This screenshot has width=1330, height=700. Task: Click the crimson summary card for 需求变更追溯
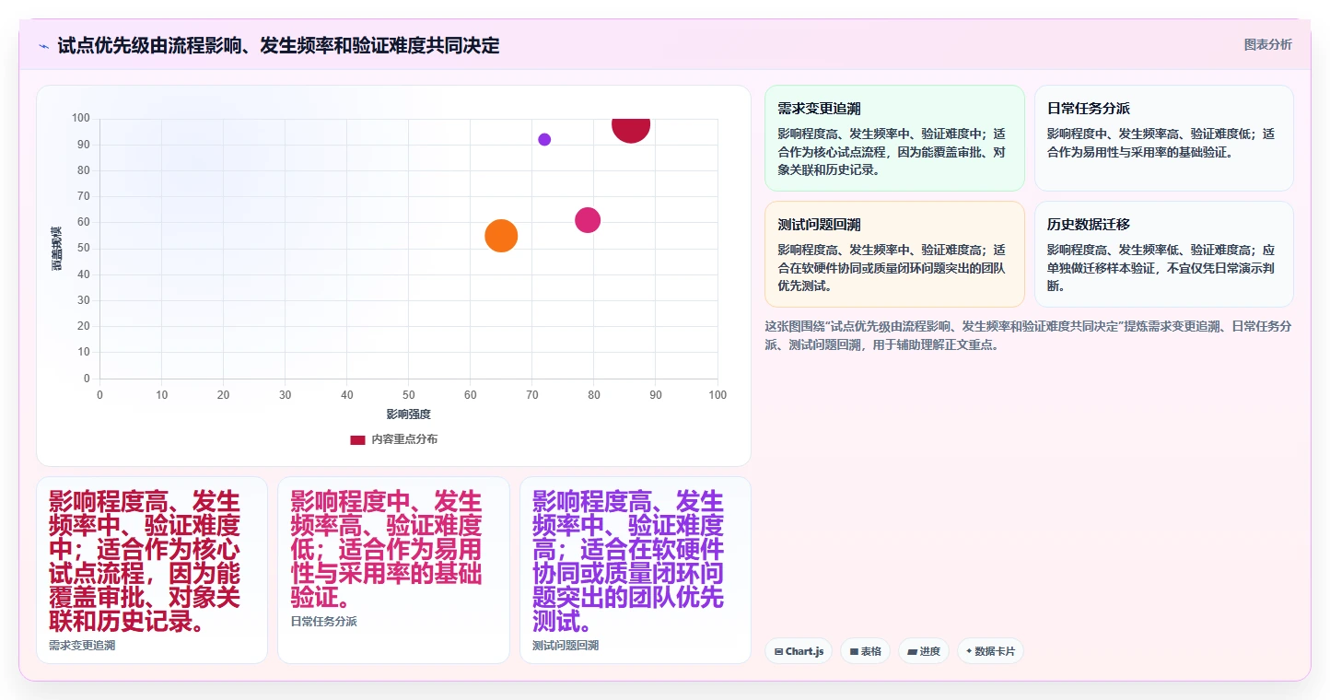(152, 570)
